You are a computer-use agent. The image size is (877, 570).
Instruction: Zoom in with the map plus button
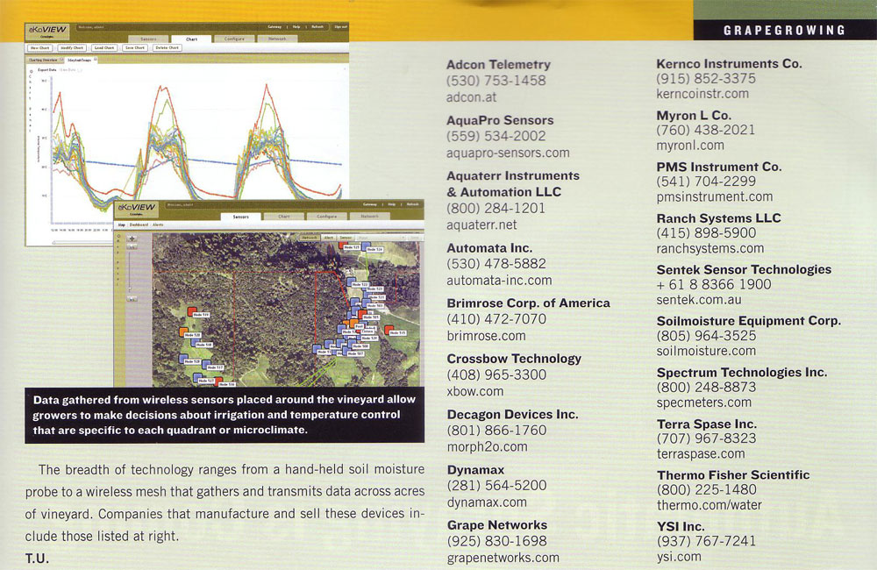(x=132, y=239)
